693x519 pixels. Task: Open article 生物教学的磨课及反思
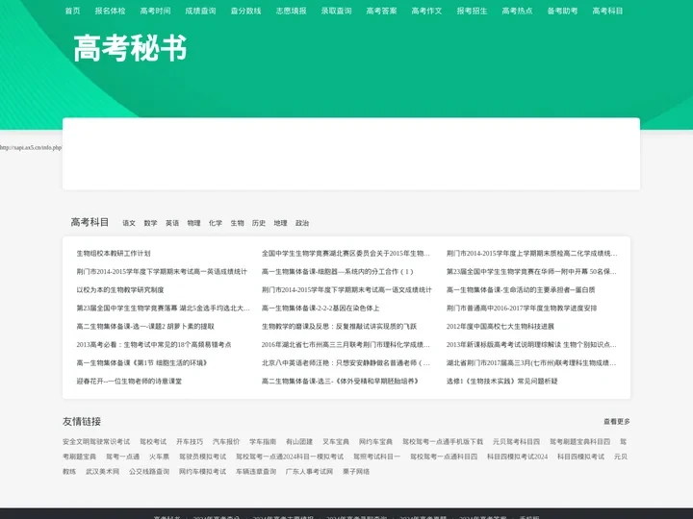tap(339, 327)
